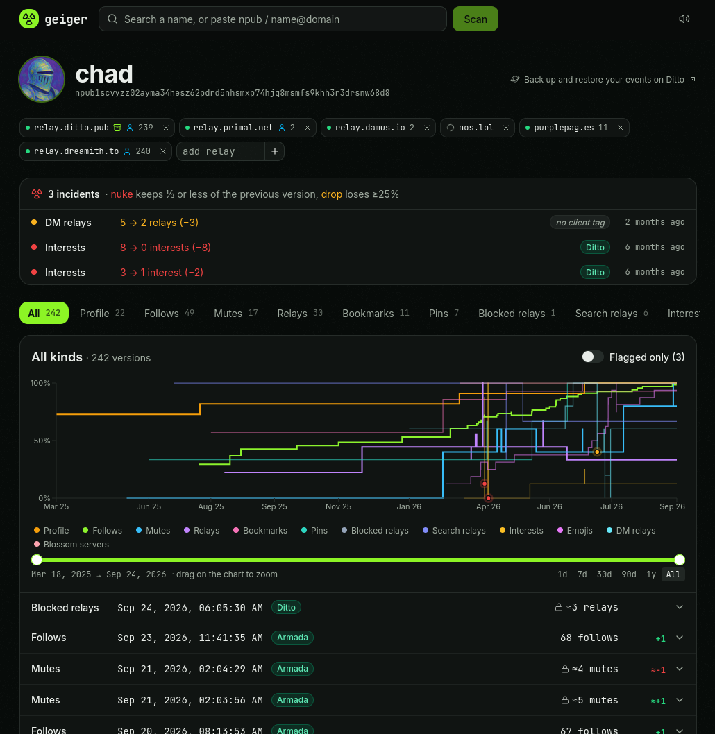The width and height of the screenshot is (715, 734).
Task: Click the search magnifier icon
Action: point(112,19)
